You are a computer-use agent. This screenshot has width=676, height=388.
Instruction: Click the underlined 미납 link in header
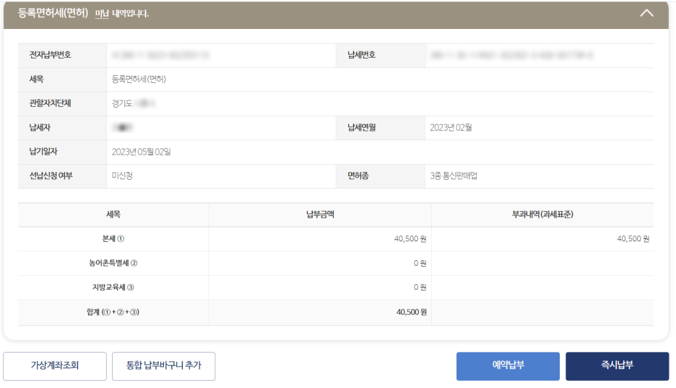click(x=102, y=14)
